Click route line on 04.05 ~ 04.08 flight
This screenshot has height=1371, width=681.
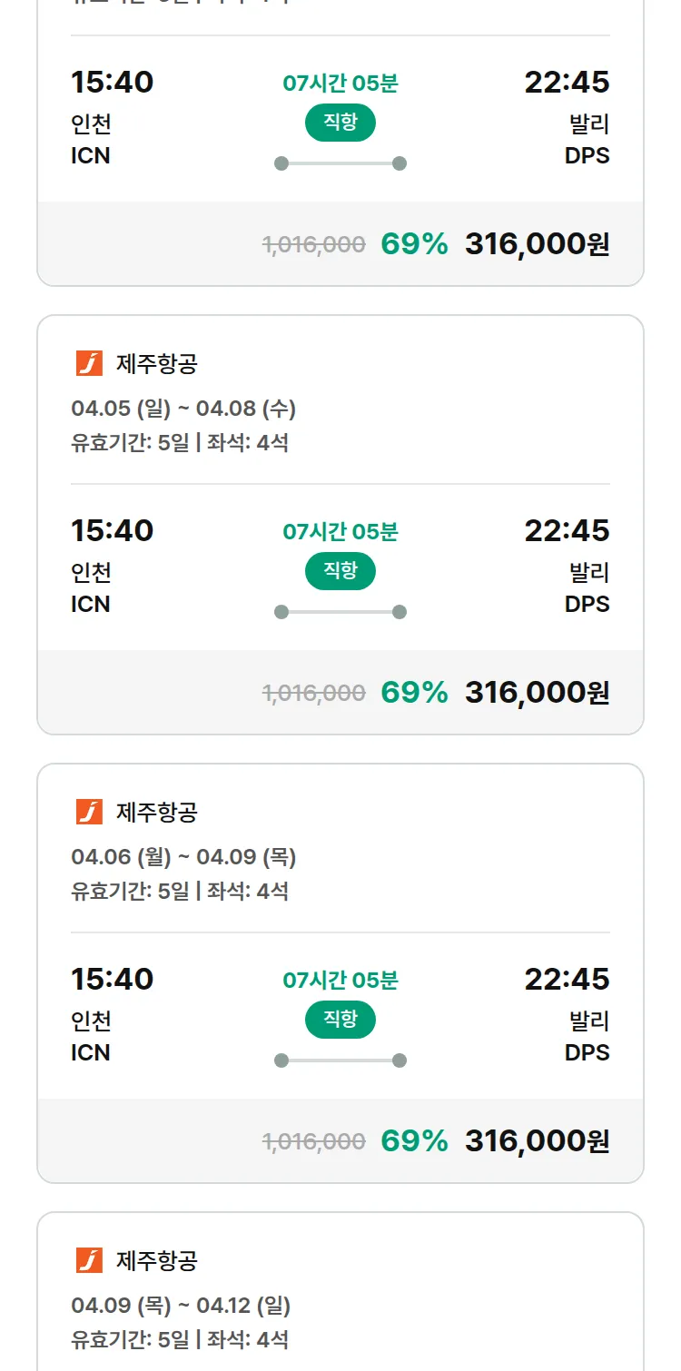[x=340, y=612]
